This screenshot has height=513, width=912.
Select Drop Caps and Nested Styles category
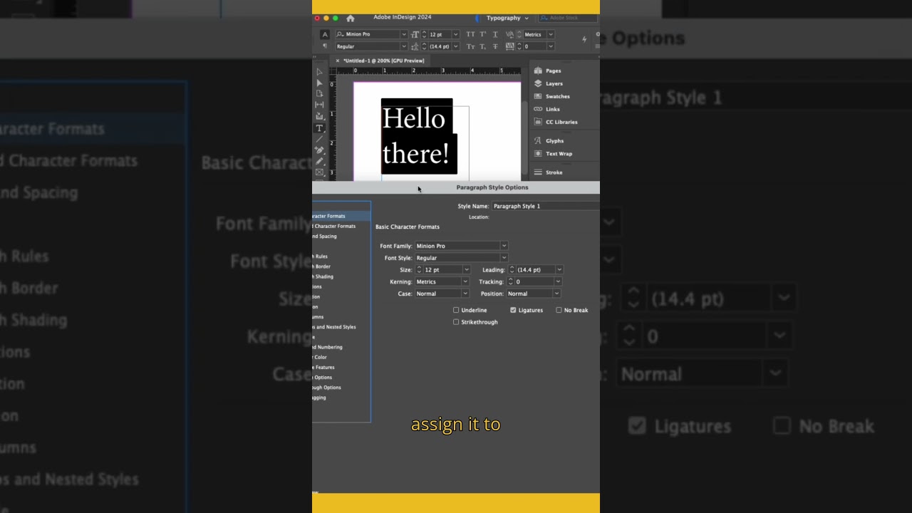coord(341,327)
